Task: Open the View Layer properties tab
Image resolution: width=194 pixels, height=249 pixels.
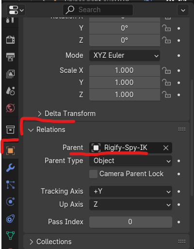Action: click(x=11, y=74)
